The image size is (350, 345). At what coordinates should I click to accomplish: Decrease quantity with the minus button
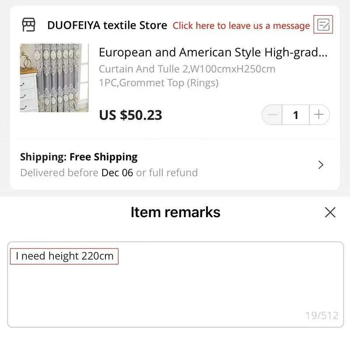pyautogui.click(x=272, y=115)
